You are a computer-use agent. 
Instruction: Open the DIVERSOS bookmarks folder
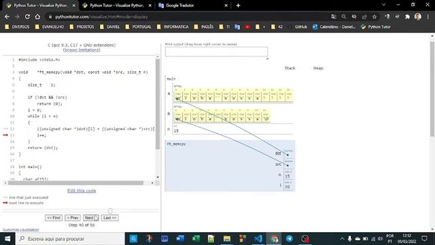[x=17, y=27]
